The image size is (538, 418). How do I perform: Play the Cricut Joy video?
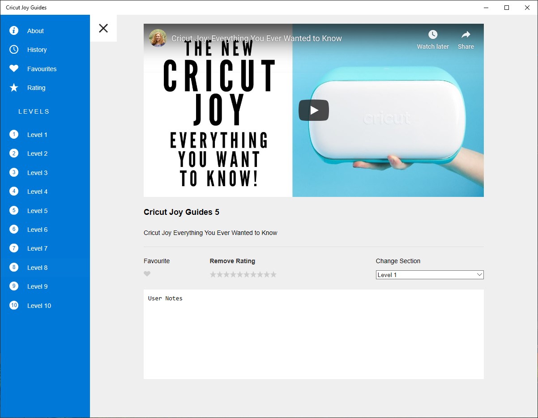[314, 110]
